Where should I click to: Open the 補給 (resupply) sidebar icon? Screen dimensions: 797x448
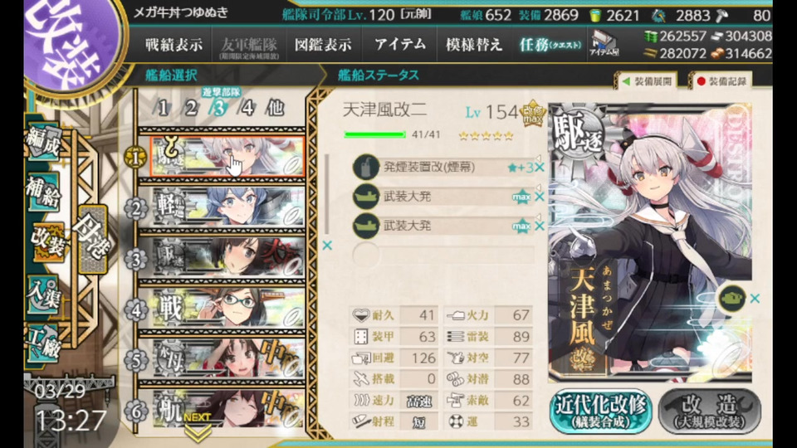[x=44, y=193]
